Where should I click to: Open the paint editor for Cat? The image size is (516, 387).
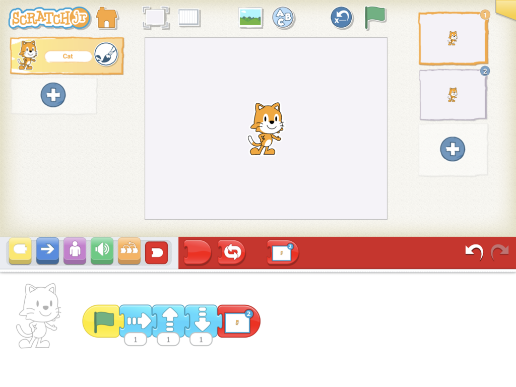pos(106,55)
